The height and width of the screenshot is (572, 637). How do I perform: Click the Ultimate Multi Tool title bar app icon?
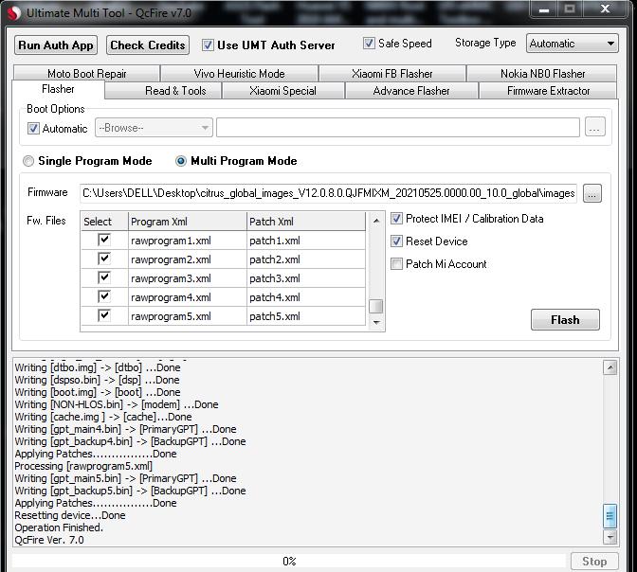click(x=13, y=12)
